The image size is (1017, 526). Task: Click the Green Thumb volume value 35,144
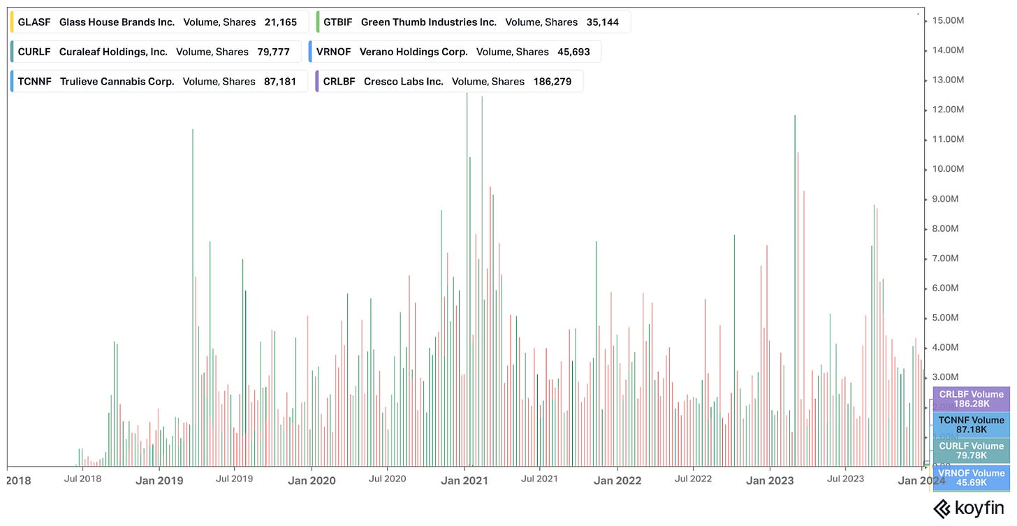603,22
